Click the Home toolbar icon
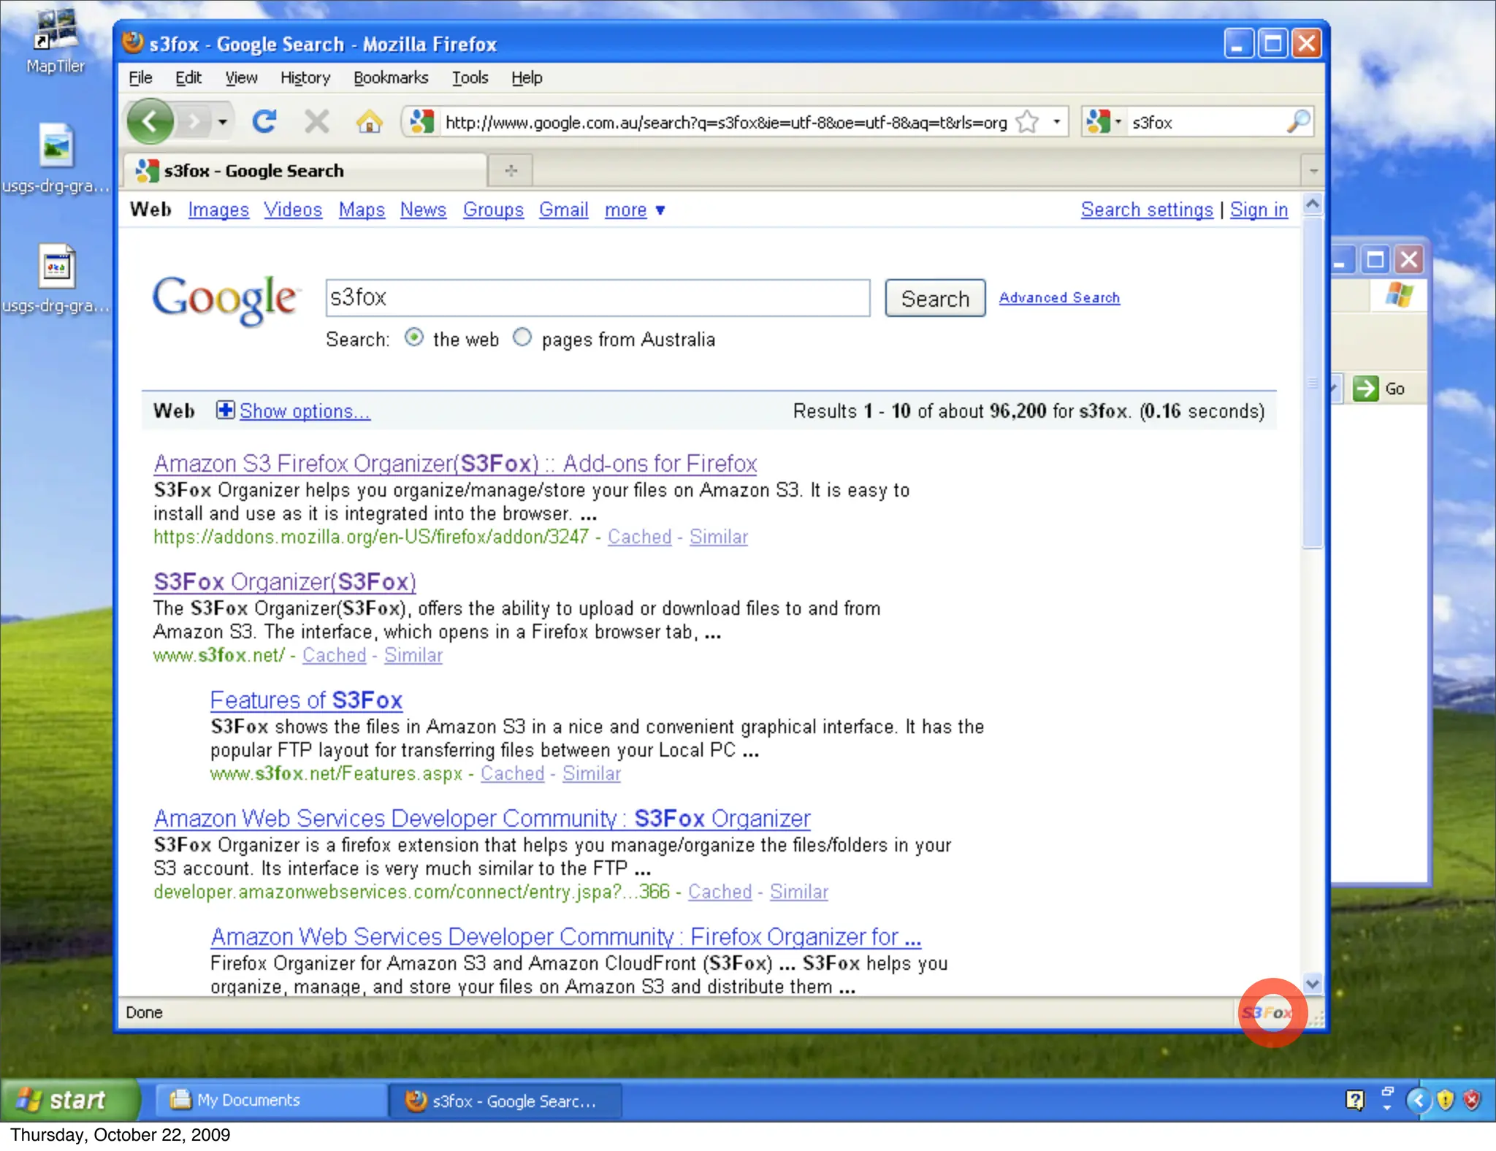This screenshot has height=1151, width=1496. coord(369,121)
